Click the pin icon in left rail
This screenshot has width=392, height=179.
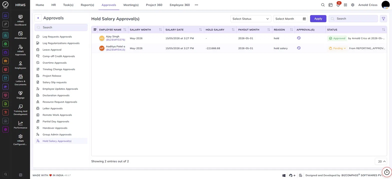tap(5, 24)
